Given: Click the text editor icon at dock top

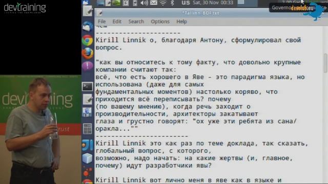Looking at the screenshot, I should pyautogui.click(x=88, y=11).
